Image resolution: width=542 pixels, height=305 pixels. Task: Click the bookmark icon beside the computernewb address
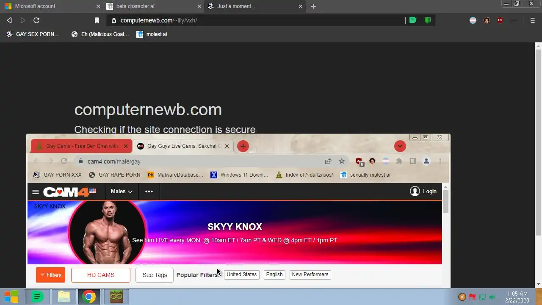click(x=97, y=20)
